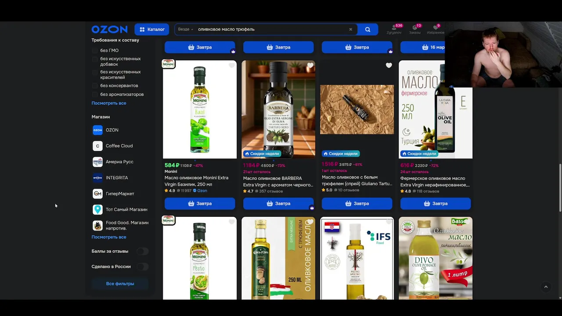Check the без ароматизаторов filter

95,94
